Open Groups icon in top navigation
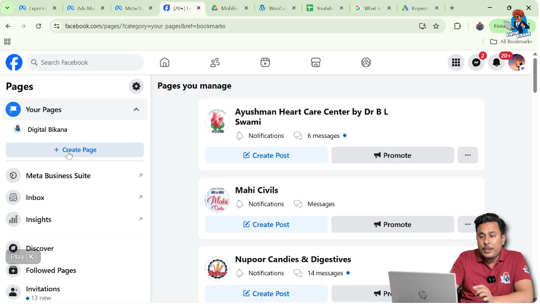540x304 pixels. [x=366, y=63]
